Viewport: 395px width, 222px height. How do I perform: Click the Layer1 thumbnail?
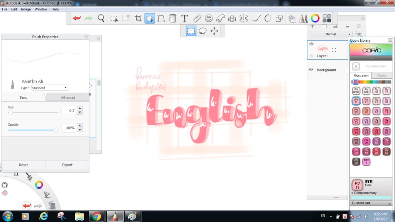pyautogui.click(x=323, y=48)
